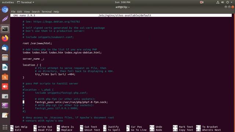Click the 'Read File' shortcut label

(45, 130)
